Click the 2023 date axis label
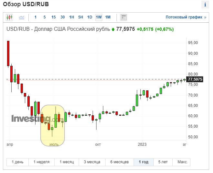Screen dimensions: 213x173 [142, 144]
